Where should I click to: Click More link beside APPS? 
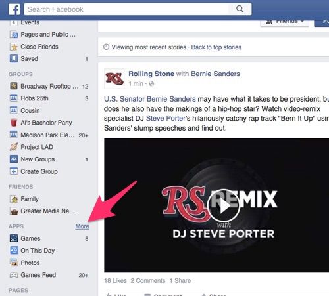[82, 226]
